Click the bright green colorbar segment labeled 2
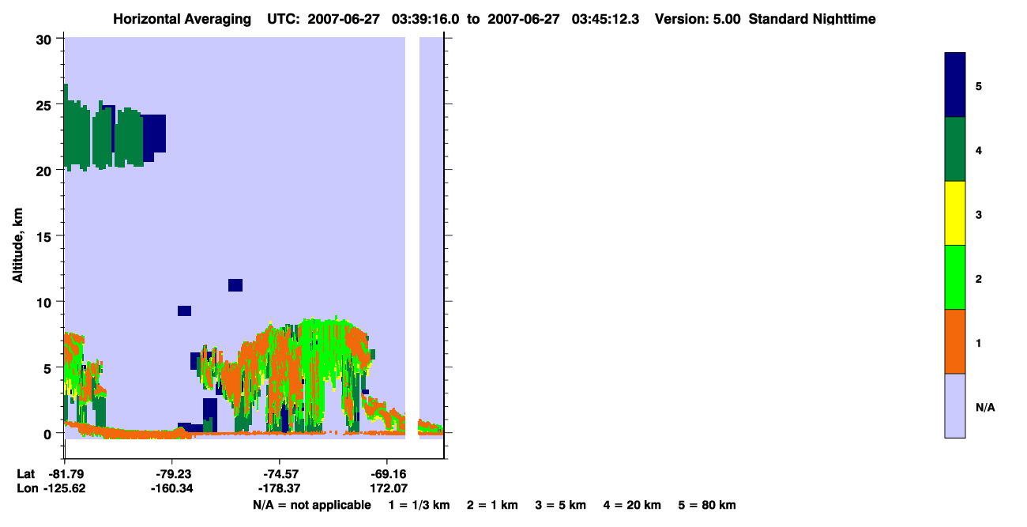Image resolution: width=1027 pixels, height=527 pixels. (955, 277)
